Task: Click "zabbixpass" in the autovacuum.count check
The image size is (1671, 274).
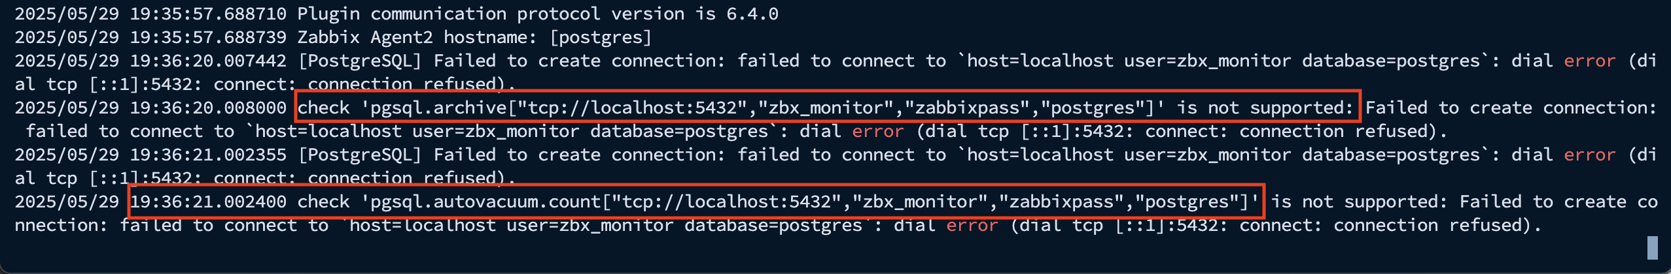Action: [1061, 202]
